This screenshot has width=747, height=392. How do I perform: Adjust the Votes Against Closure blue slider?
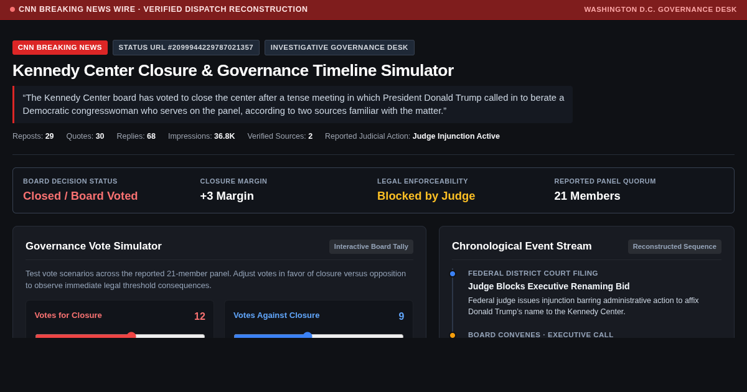pyautogui.click(x=319, y=336)
